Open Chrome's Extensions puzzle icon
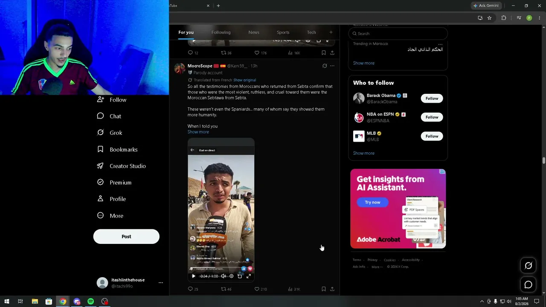Viewport: 546px width, 307px height. coord(504,18)
